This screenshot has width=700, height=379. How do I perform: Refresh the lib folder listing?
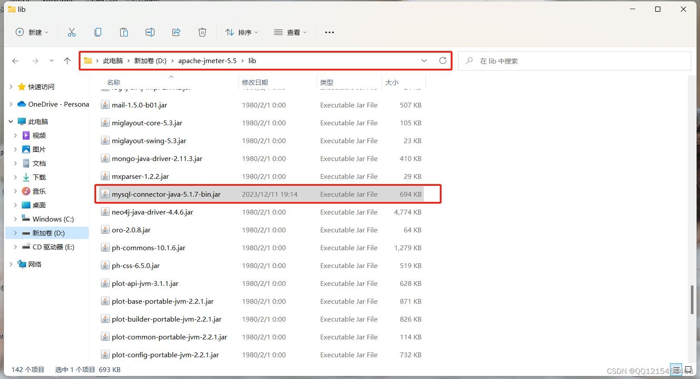[443, 60]
